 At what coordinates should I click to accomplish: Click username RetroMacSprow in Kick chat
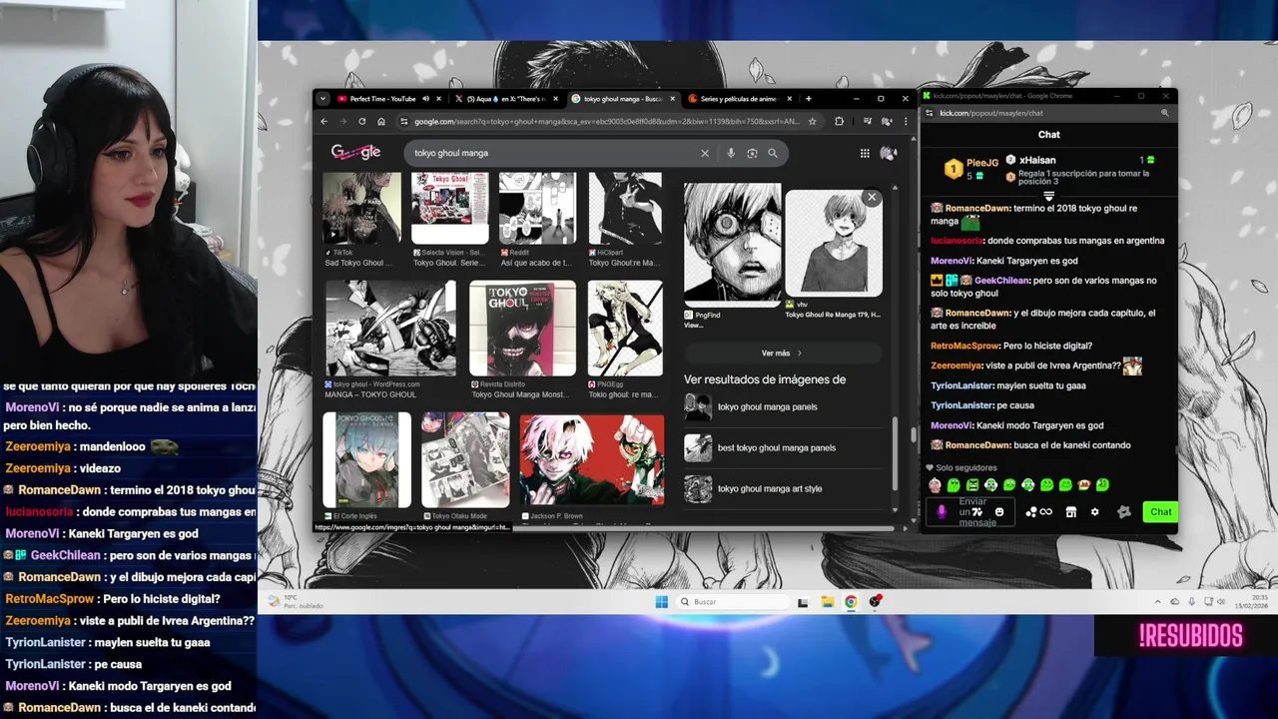965,346
